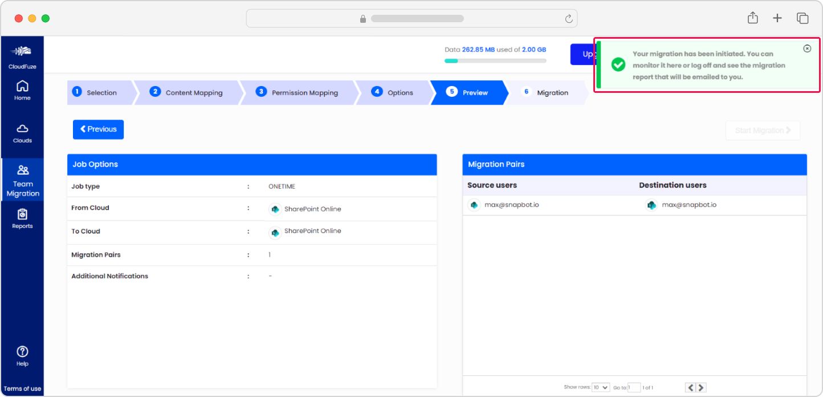The image size is (823, 397).
Task: Go to next page of migration pairs
Action: pyautogui.click(x=701, y=387)
